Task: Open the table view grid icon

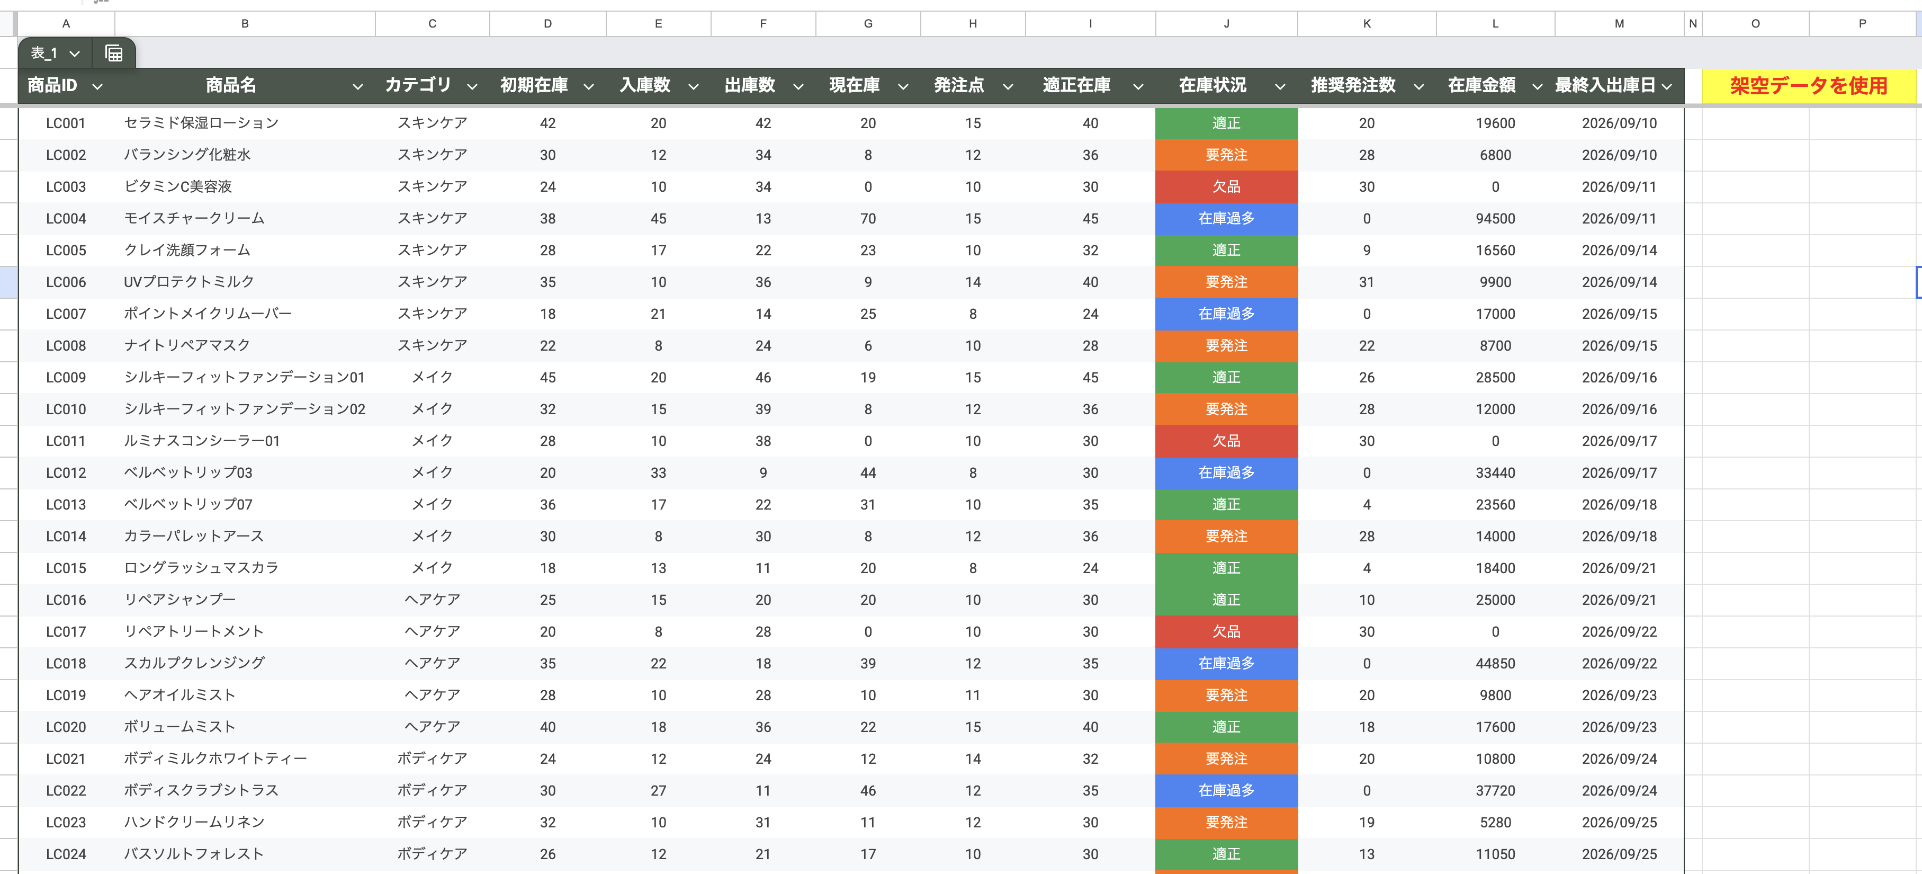Action: [x=113, y=53]
